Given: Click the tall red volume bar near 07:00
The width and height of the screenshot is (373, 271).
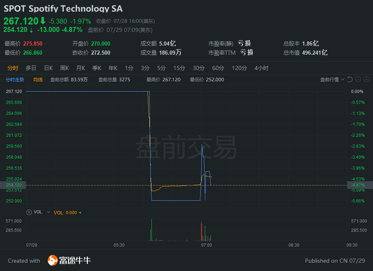Looking at the screenshot, I should 201,231.
